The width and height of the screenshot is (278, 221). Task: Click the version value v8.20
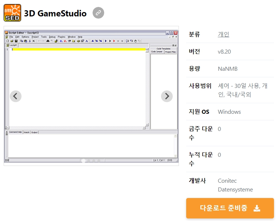tap(224, 52)
